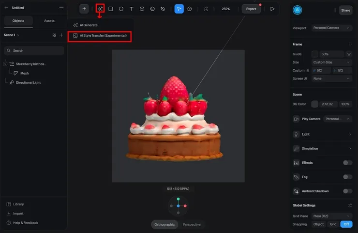Viewport: 358px width, 233px height.
Task: Open the user avatar S
Action: (x=297, y=10)
